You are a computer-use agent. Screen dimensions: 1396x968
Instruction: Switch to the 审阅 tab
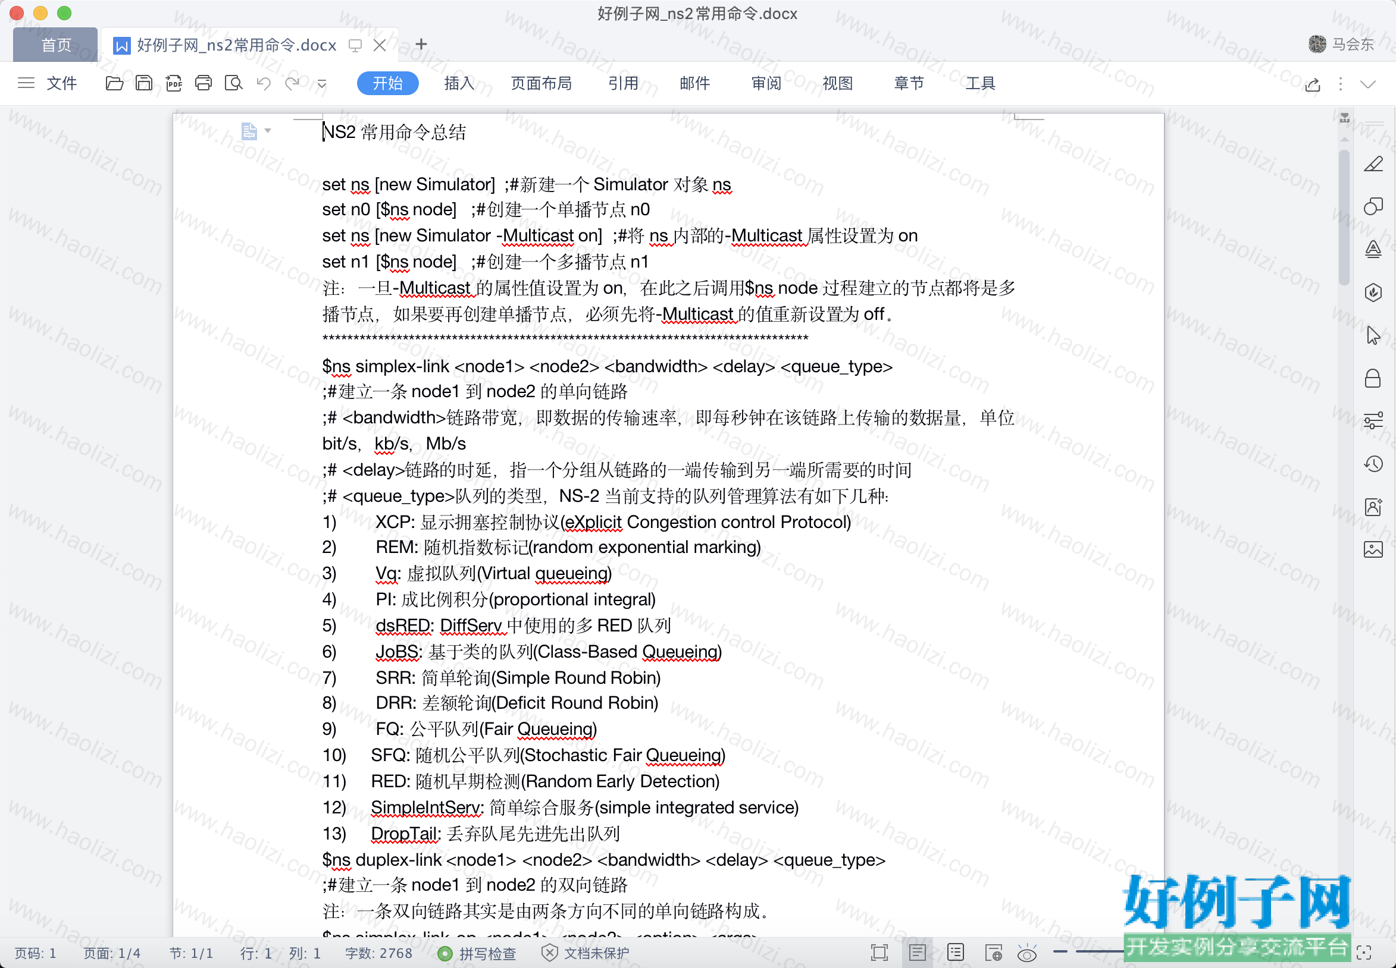click(766, 83)
